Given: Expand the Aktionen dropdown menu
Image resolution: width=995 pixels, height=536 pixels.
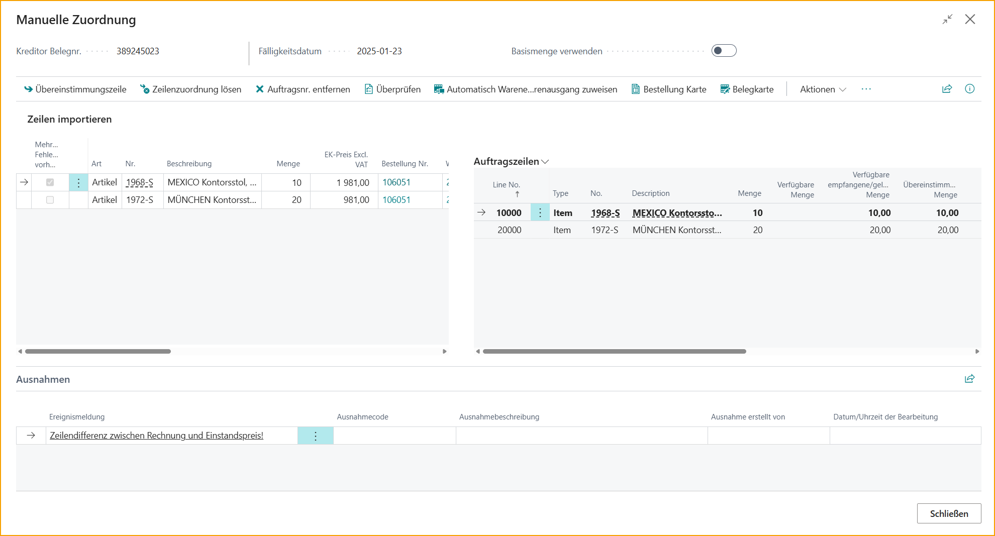Looking at the screenshot, I should tap(823, 89).
